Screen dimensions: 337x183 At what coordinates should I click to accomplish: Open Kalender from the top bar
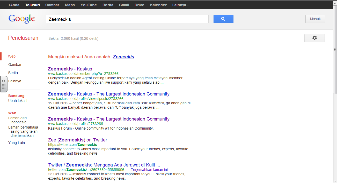click(x=158, y=5)
